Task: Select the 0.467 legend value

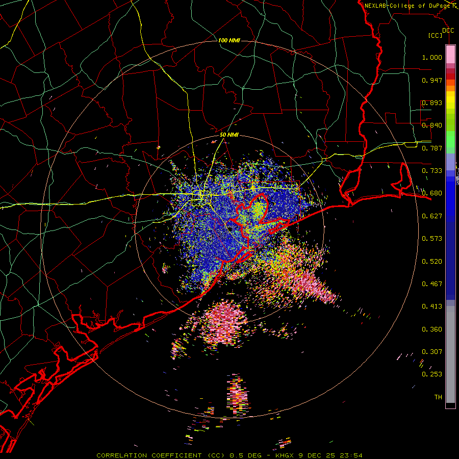Action: click(x=432, y=284)
